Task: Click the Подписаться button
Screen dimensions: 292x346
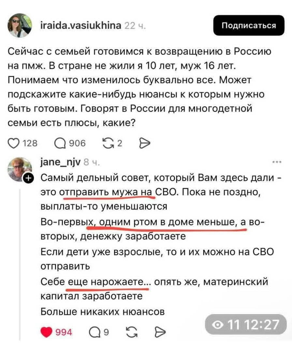Action: click(x=249, y=25)
